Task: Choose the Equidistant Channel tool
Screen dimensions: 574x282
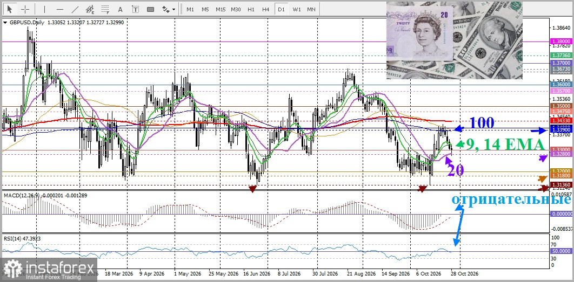Action: coord(90,9)
